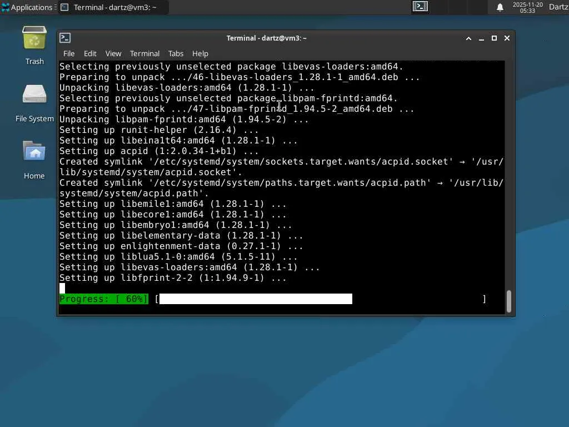569x427 pixels.
Task: Open the Applications menu
Action: [x=28, y=7]
